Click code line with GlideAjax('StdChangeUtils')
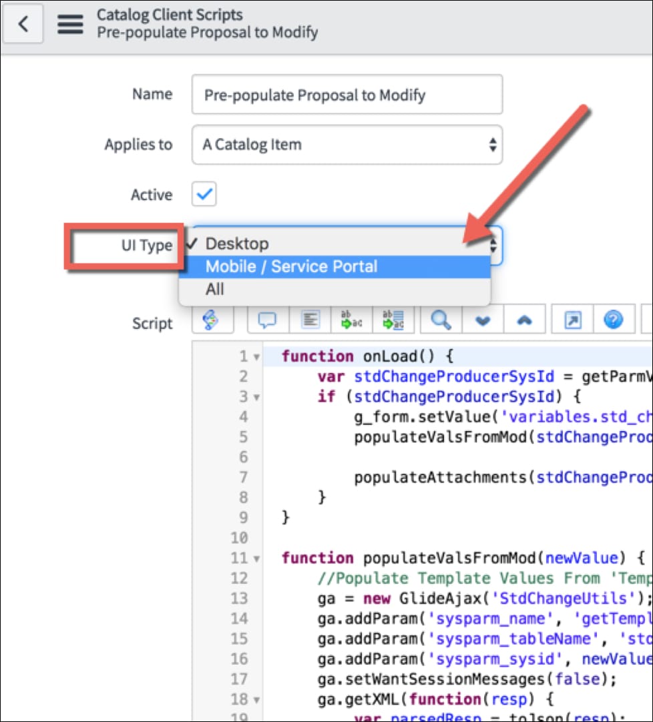The height and width of the screenshot is (722, 653). pyautogui.click(x=485, y=599)
